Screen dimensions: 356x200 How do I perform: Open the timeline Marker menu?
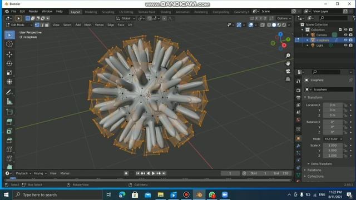65,173
